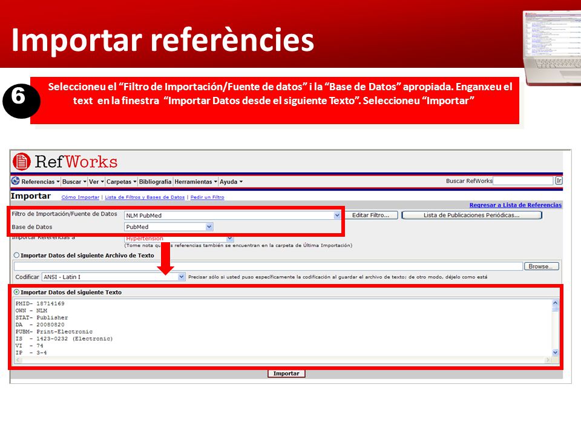Click the Importar page heading

pos(31,196)
